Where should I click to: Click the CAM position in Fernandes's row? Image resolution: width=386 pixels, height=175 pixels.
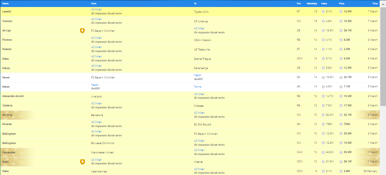(x=300, y=152)
